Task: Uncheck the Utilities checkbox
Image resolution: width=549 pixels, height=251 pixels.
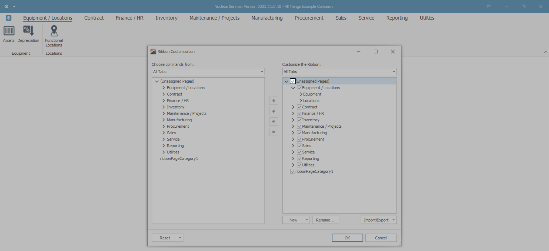Action: (300, 165)
